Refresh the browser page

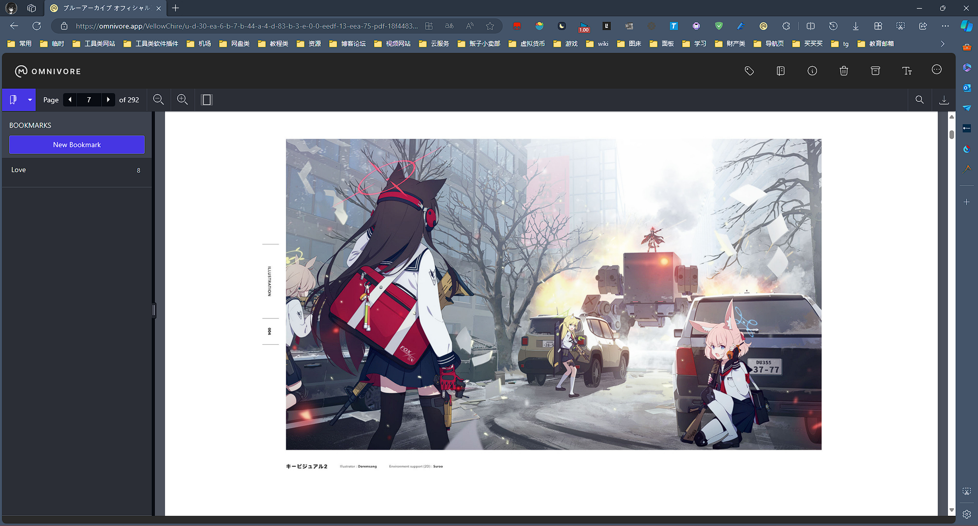pos(37,26)
